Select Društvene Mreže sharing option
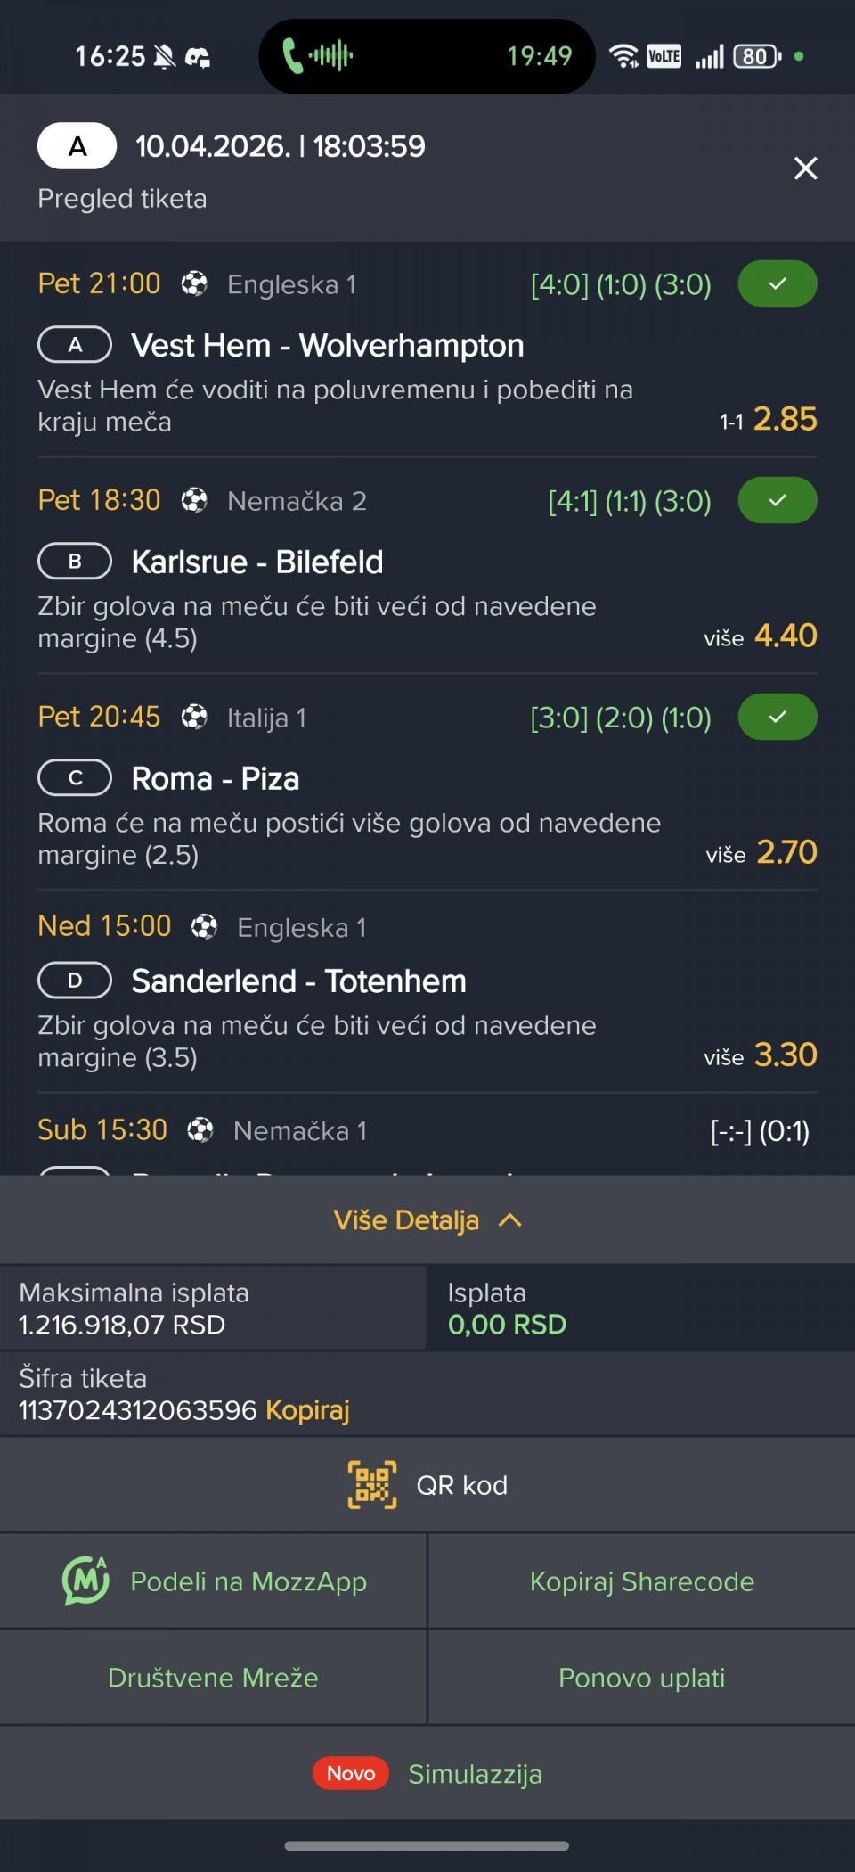Image resolution: width=855 pixels, height=1872 pixels. (213, 1678)
